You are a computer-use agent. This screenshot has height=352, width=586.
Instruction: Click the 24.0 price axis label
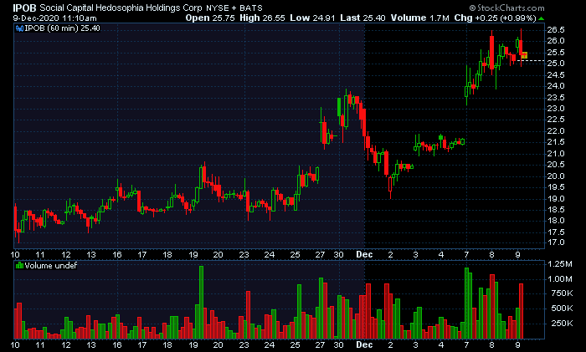click(x=556, y=86)
